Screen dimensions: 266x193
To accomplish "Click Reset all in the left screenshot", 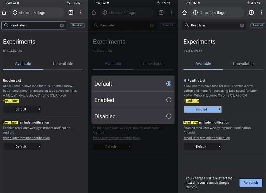I will tap(77, 25).
